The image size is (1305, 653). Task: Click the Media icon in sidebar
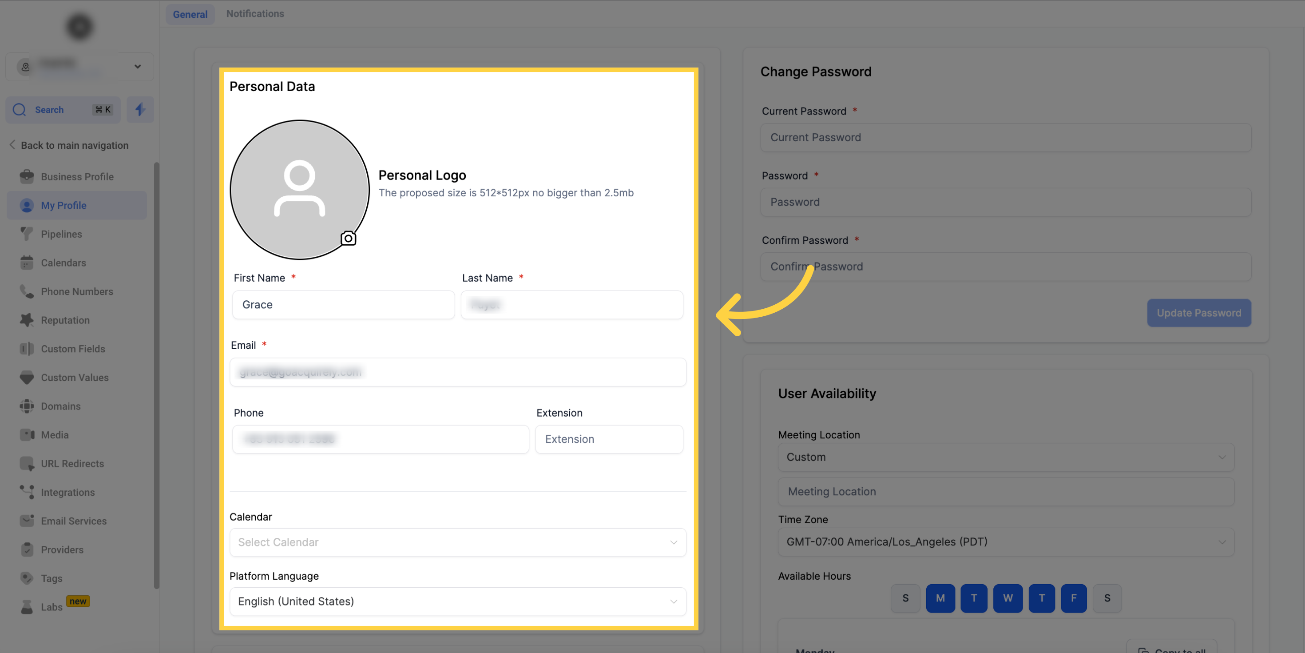click(x=27, y=434)
